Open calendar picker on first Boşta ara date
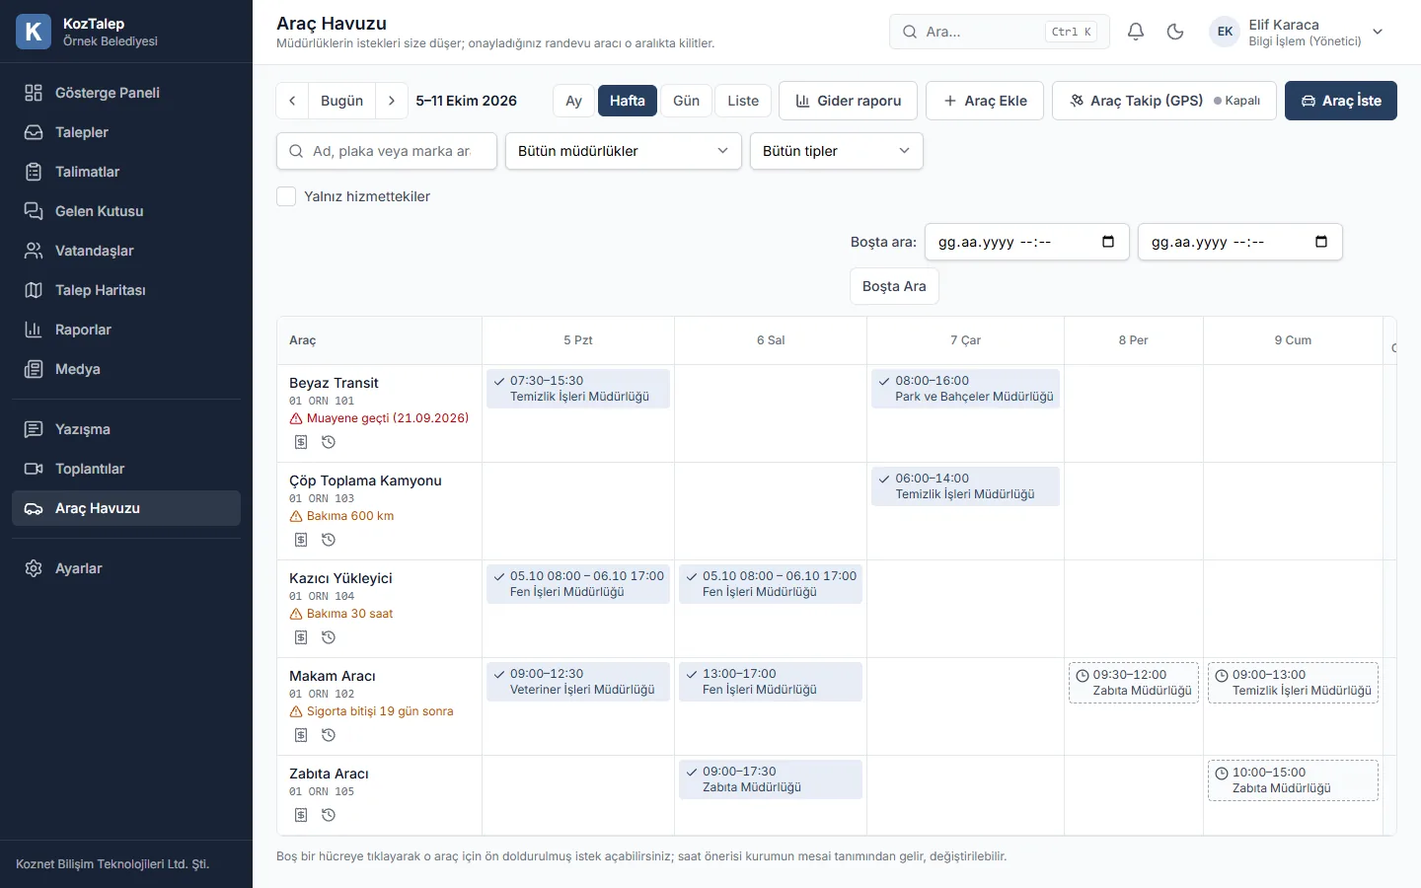Viewport: 1421px width, 888px height. (1108, 242)
